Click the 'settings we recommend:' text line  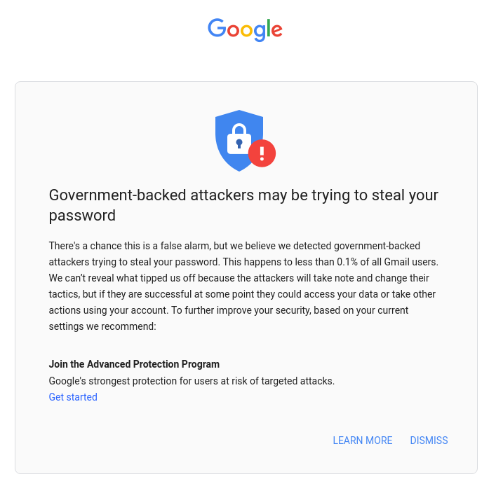click(x=102, y=326)
